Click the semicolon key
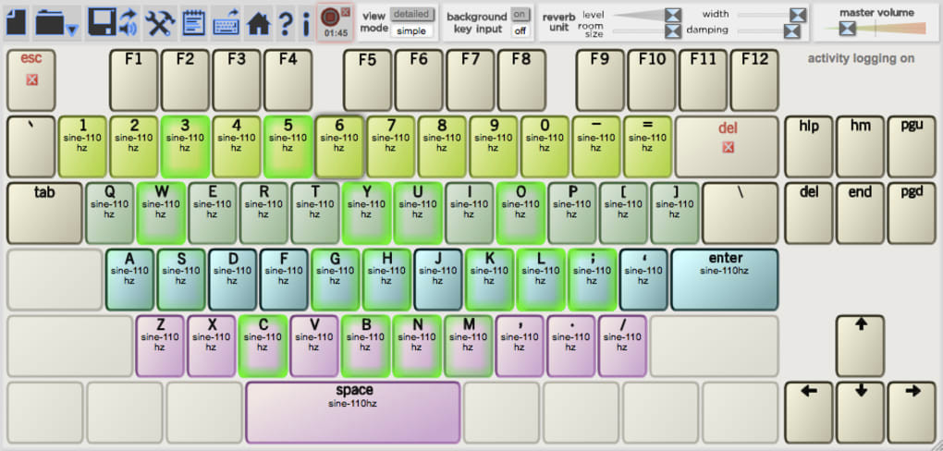Image resolution: width=943 pixels, height=451 pixels. click(592, 280)
